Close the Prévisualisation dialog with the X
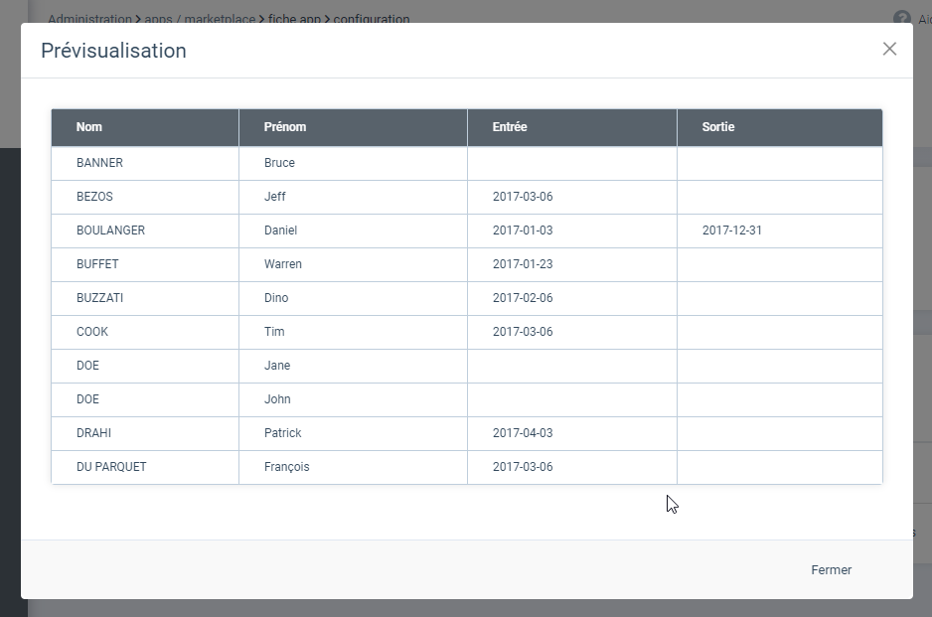The image size is (932, 617). [889, 49]
